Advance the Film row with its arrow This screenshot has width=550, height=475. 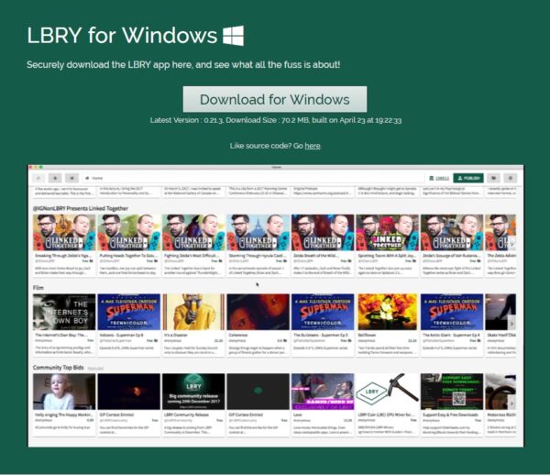pos(511,324)
